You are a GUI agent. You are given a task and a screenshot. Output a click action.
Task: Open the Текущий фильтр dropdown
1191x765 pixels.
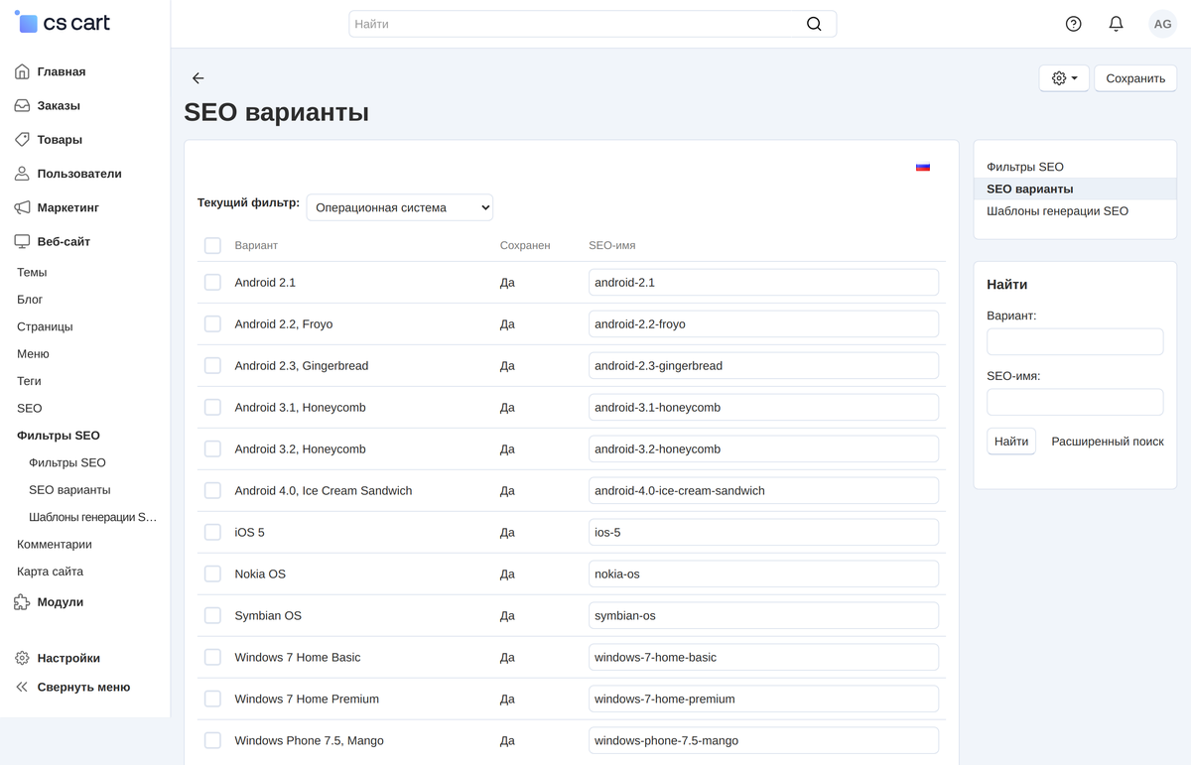(x=400, y=207)
